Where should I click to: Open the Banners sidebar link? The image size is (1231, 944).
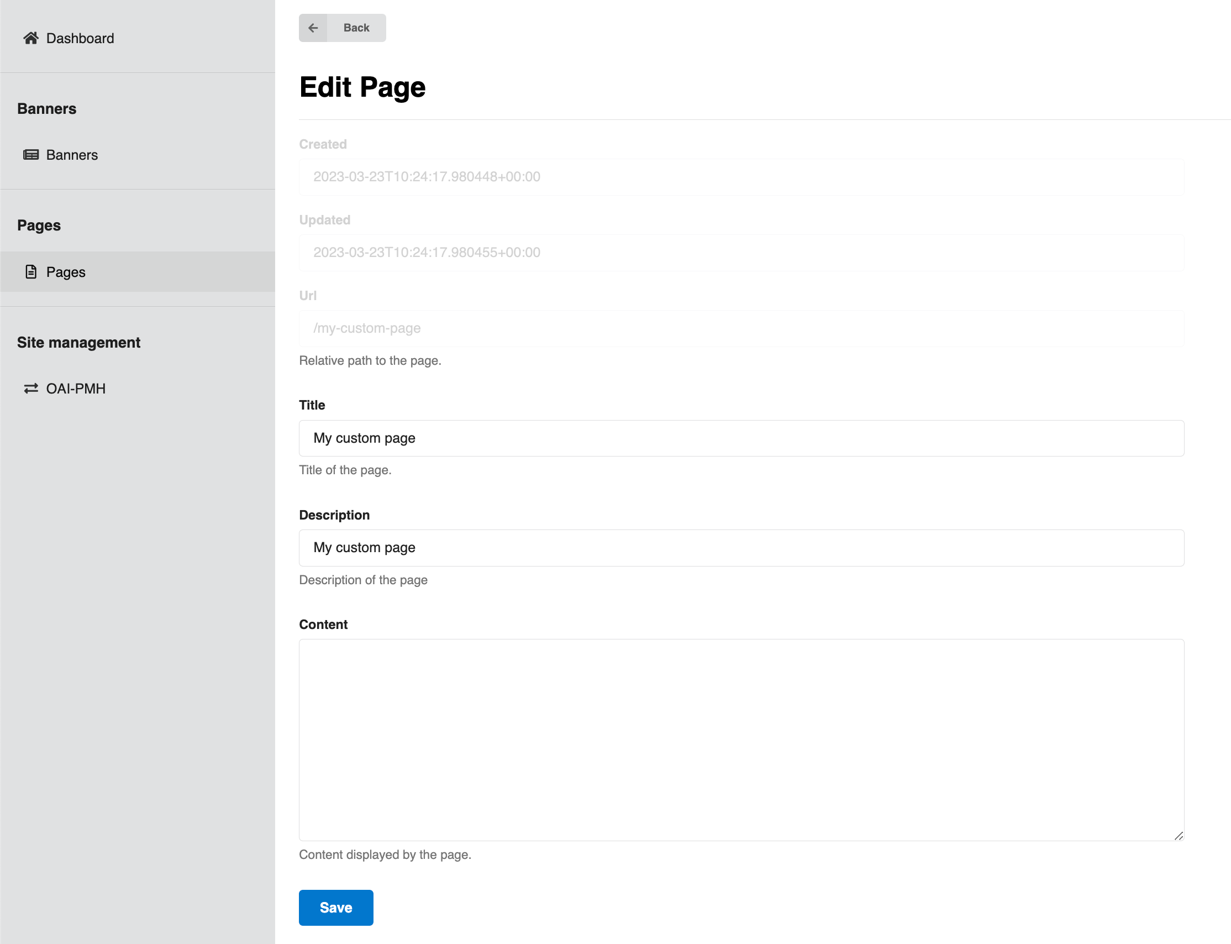point(72,155)
